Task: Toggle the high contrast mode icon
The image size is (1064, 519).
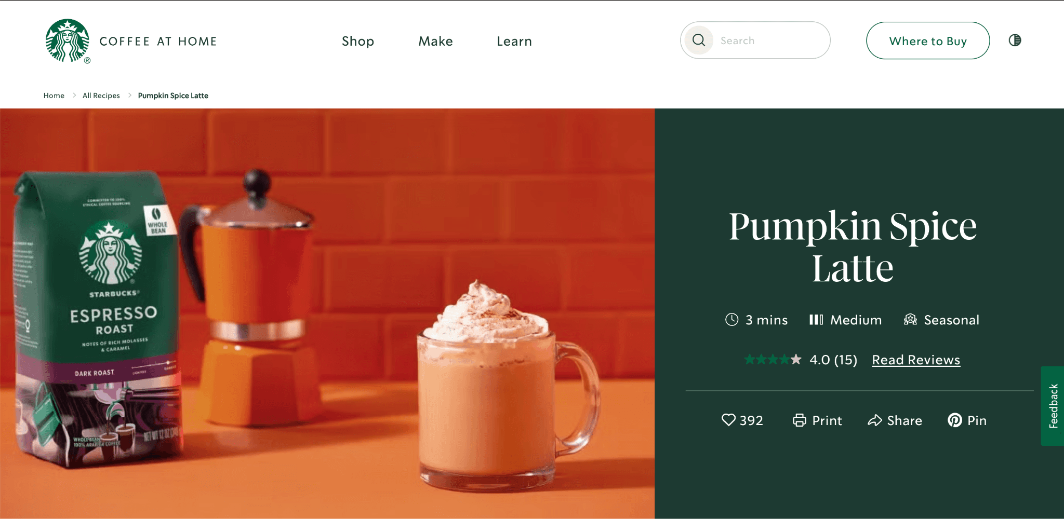Action: click(x=1015, y=40)
